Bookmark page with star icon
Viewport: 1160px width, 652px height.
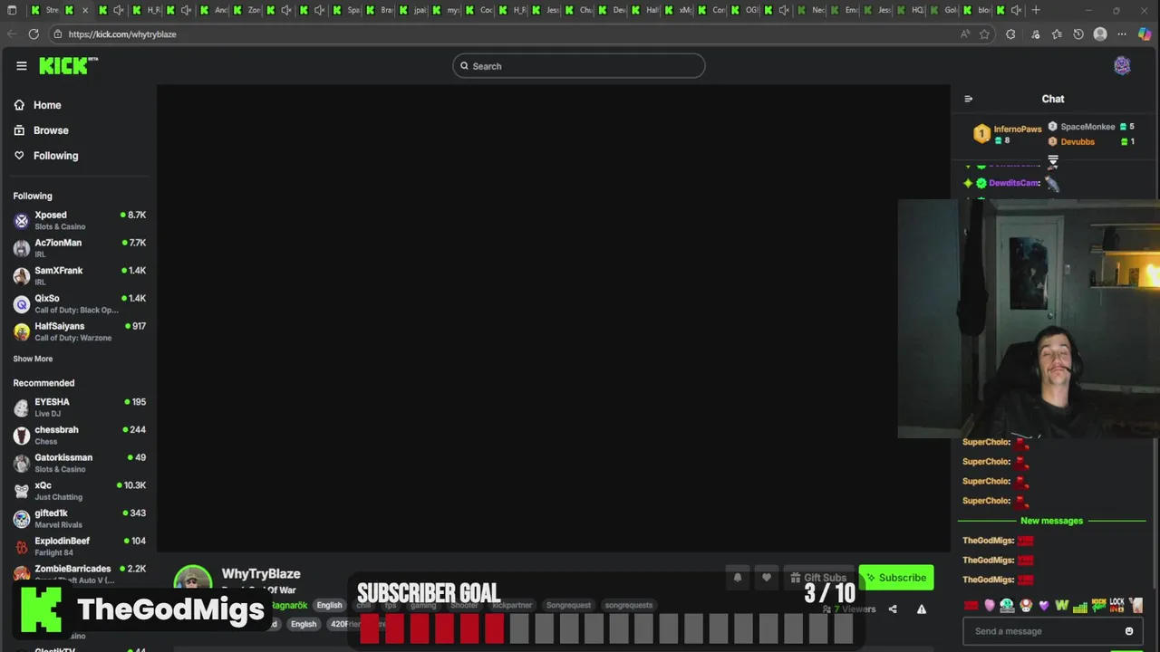point(985,34)
